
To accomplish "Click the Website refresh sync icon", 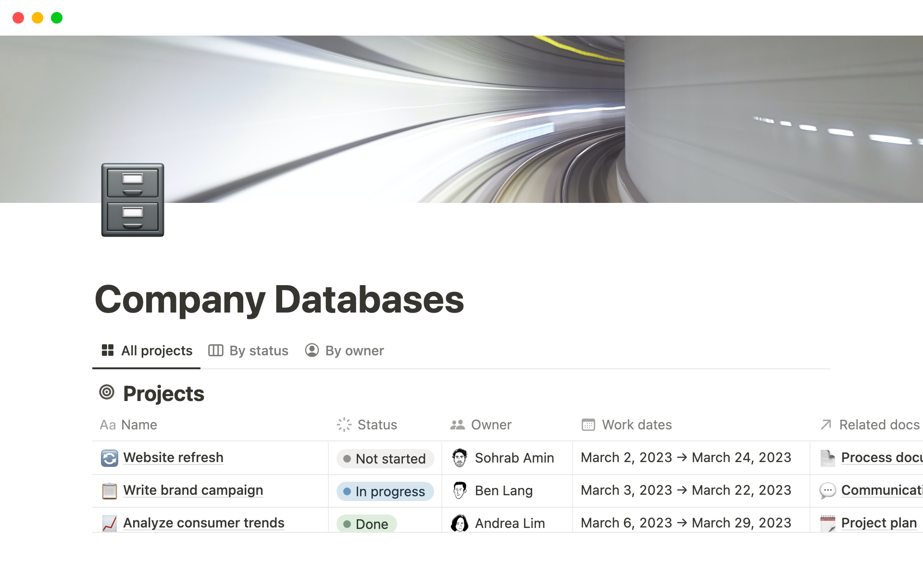I will coord(109,458).
